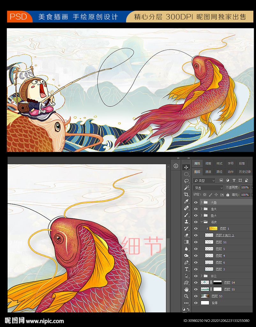Image resolution: width=256 pixels, height=327 pixels.
Task: Expand the 渔夫 layer group
Action: pos(201,209)
